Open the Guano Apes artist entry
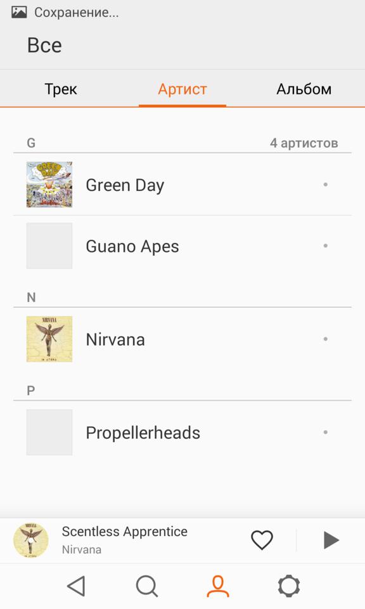Screen dimensions: 365x609 click(x=182, y=246)
